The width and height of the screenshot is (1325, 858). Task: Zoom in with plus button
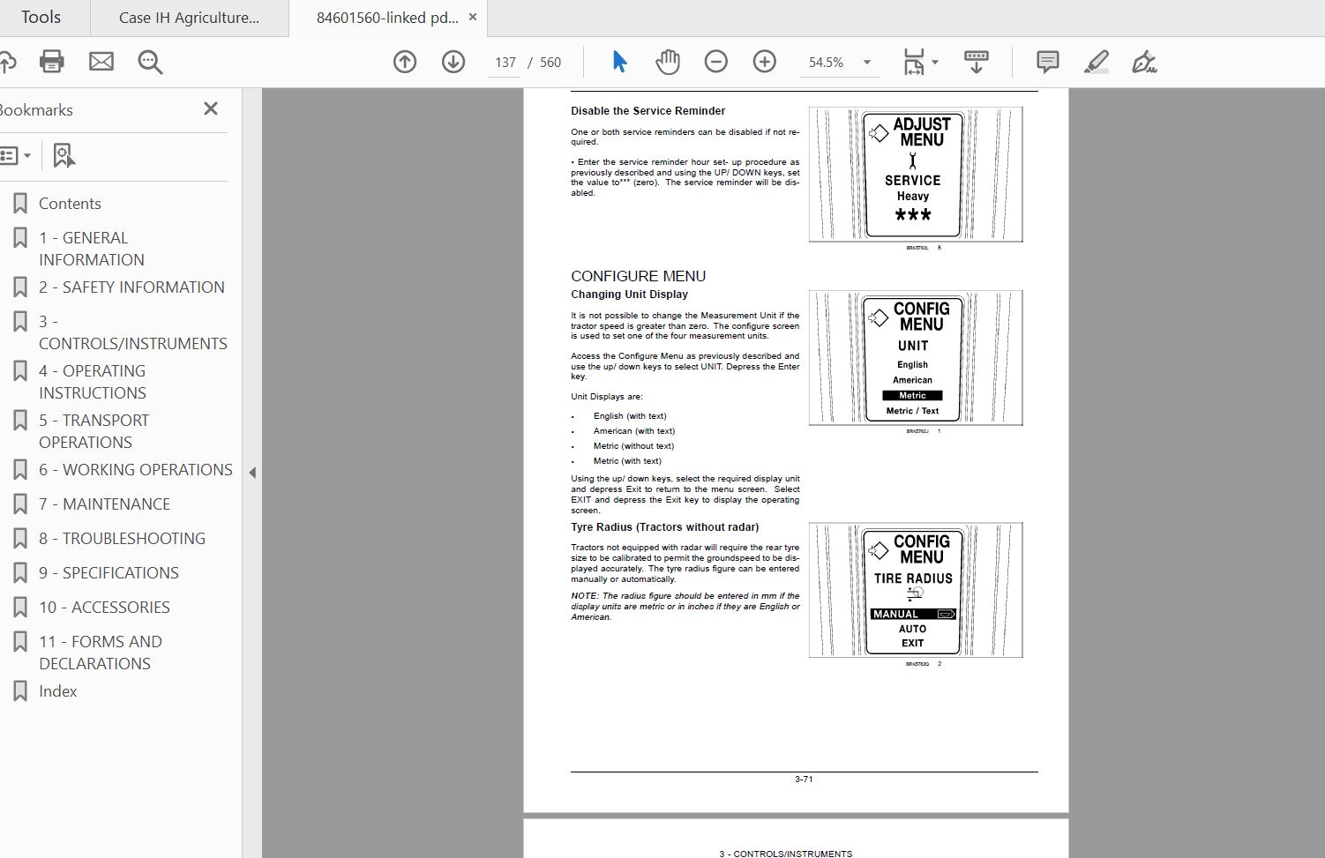[x=765, y=62]
